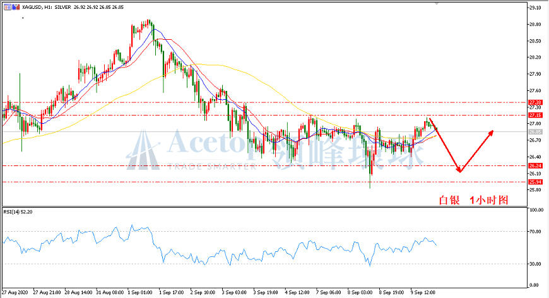Click the 70.00 RSI overbought level label
The width and height of the screenshot is (549, 298).
point(536,232)
